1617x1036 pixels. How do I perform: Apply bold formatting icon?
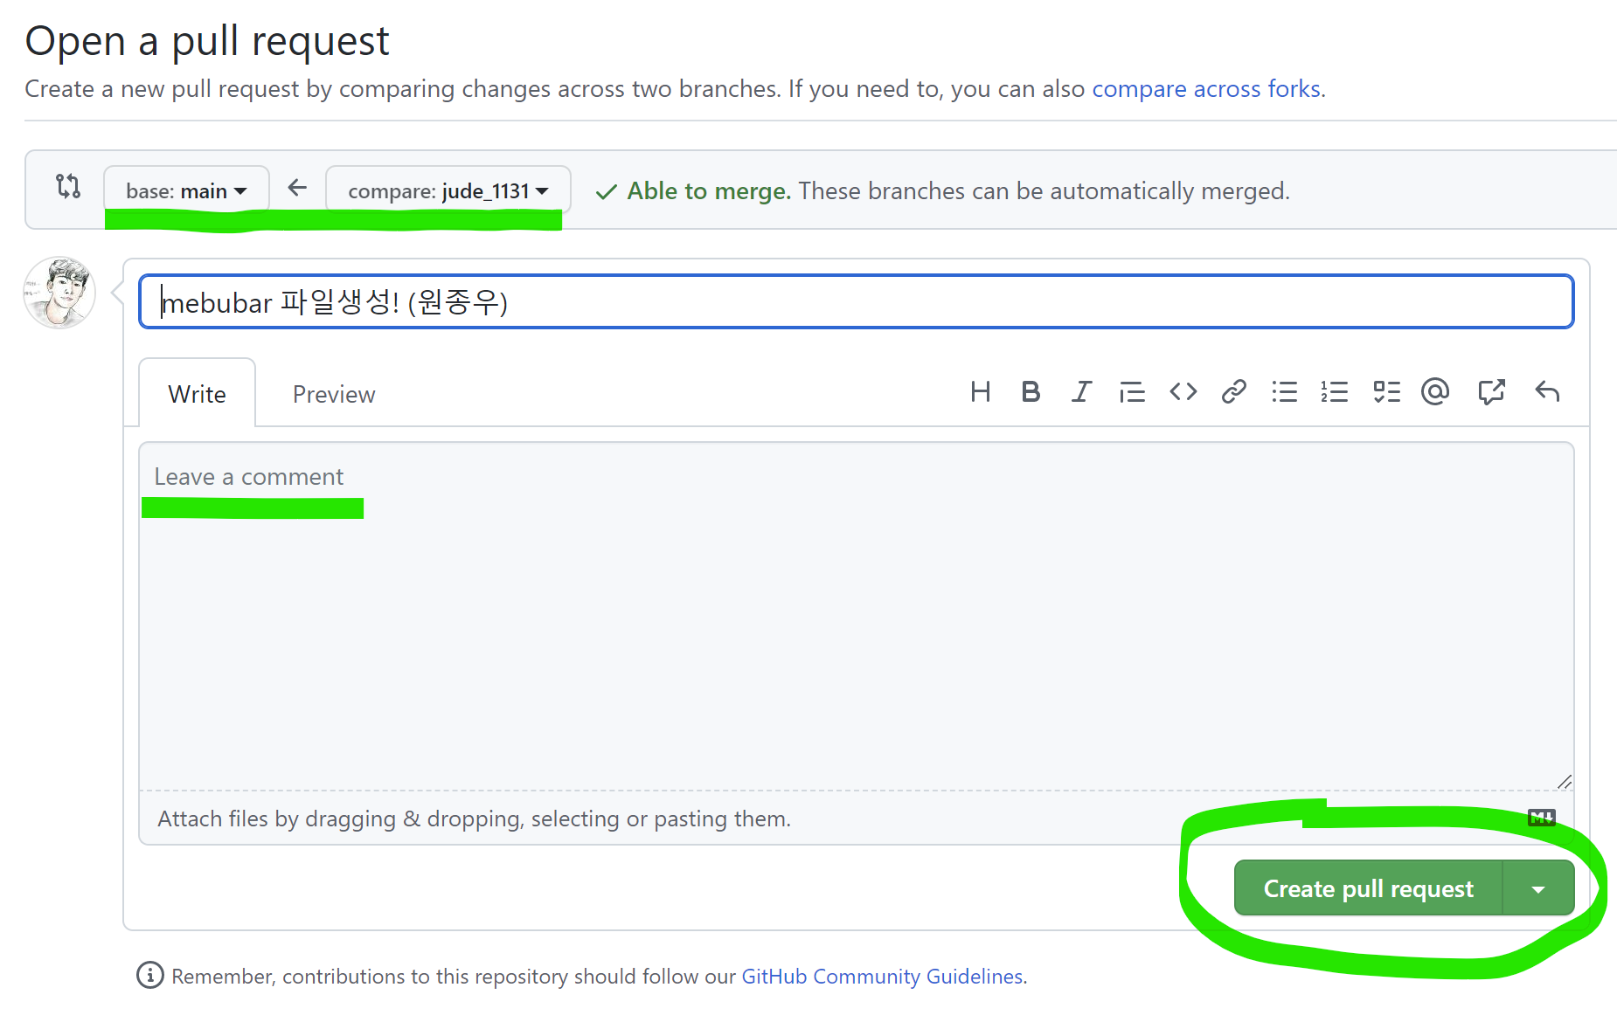point(1031,392)
